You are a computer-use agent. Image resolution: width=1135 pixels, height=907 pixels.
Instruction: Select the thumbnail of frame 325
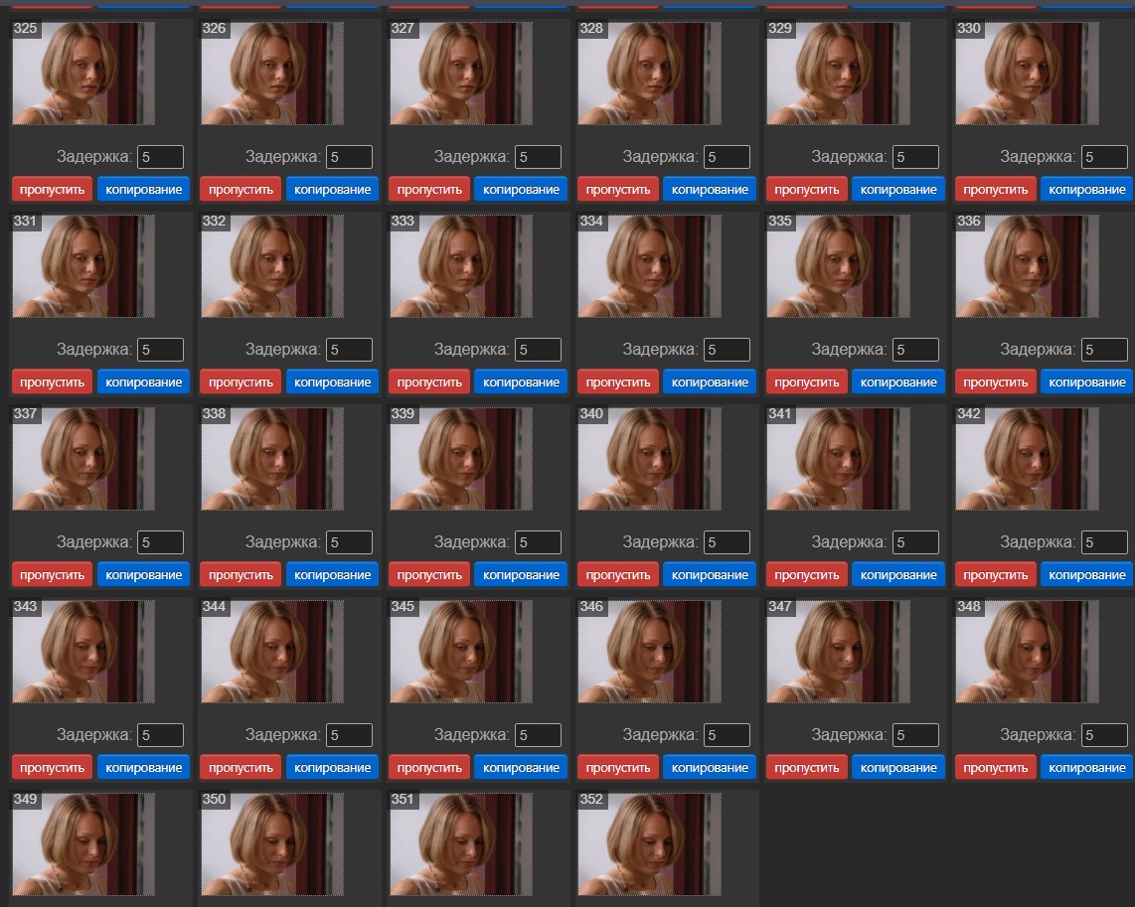[83, 74]
